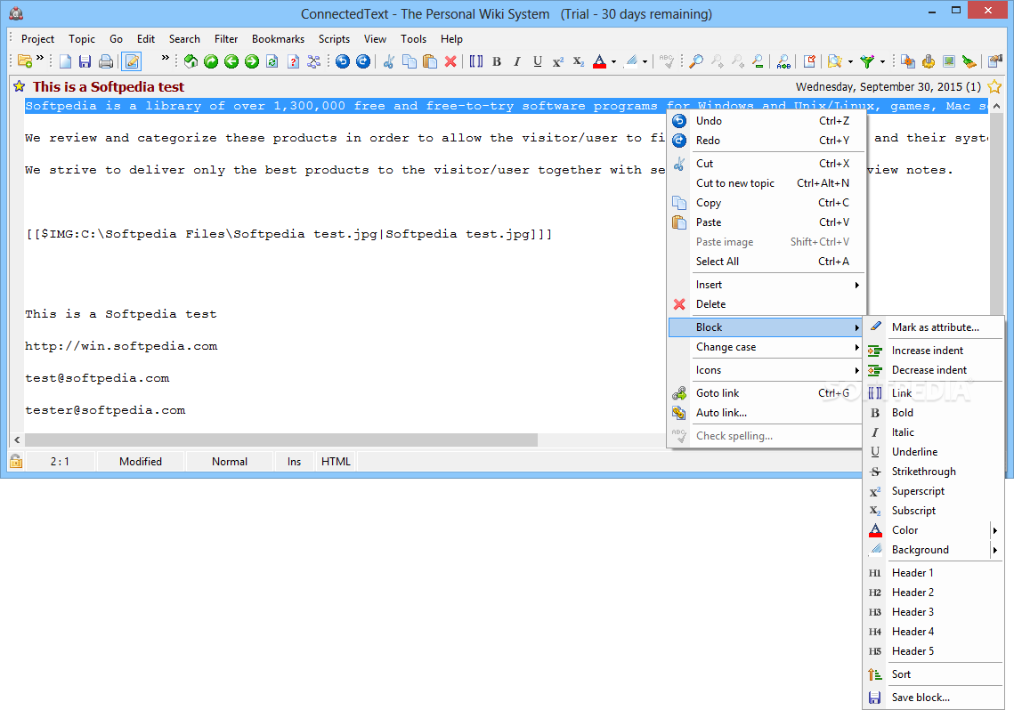Screen dimensions: 1014x710
Task: Choose Cut to new topic from context menu
Action: [766, 182]
